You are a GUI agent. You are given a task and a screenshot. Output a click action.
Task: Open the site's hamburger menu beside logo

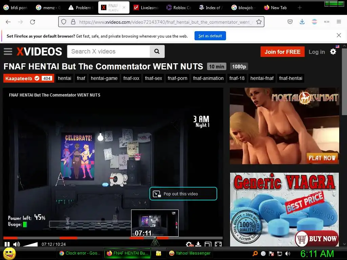coord(8,51)
